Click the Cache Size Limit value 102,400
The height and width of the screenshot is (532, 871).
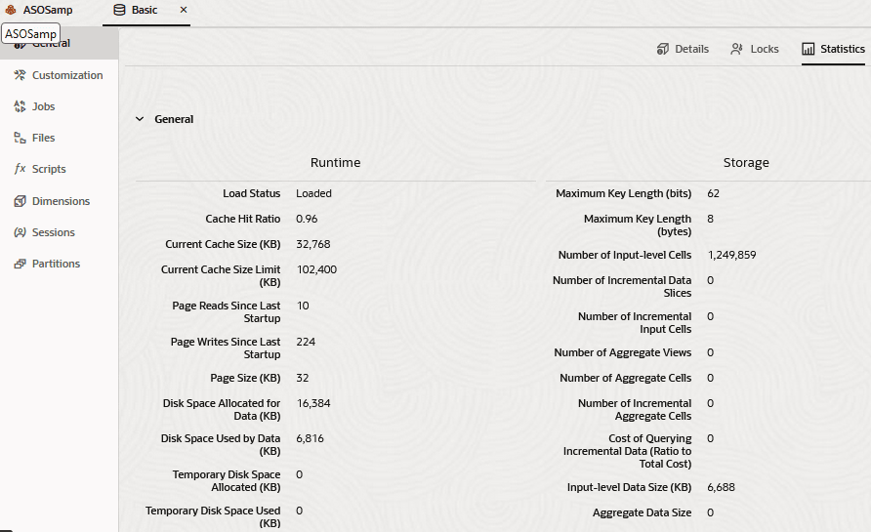(x=316, y=269)
